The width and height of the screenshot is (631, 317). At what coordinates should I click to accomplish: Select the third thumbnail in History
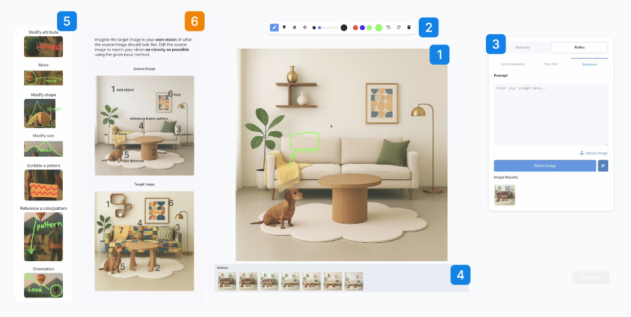[270, 281]
